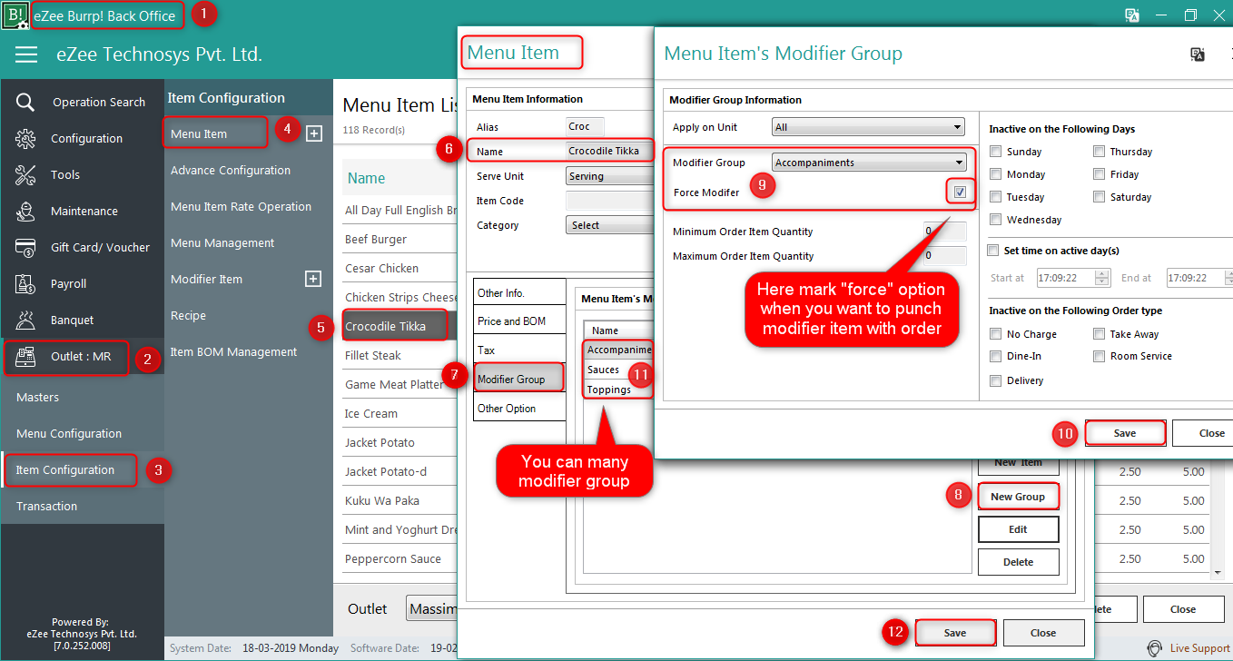Viewport: 1233px width, 661px height.
Task: Open Menu Item Rate Operation
Action: [241, 206]
